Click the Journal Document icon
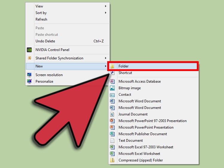The height and width of the screenshot is (168, 224). [112, 114]
